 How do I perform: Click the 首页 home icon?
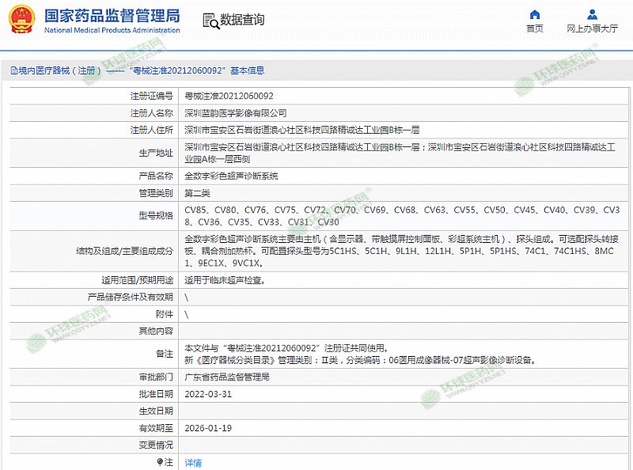pyautogui.click(x=535, y=14)
